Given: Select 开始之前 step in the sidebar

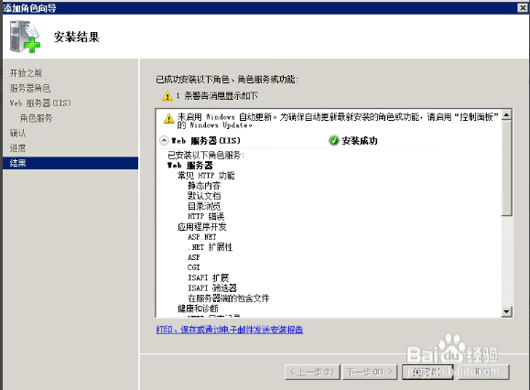Looking at the screenshot, I should tap(26, 73).
